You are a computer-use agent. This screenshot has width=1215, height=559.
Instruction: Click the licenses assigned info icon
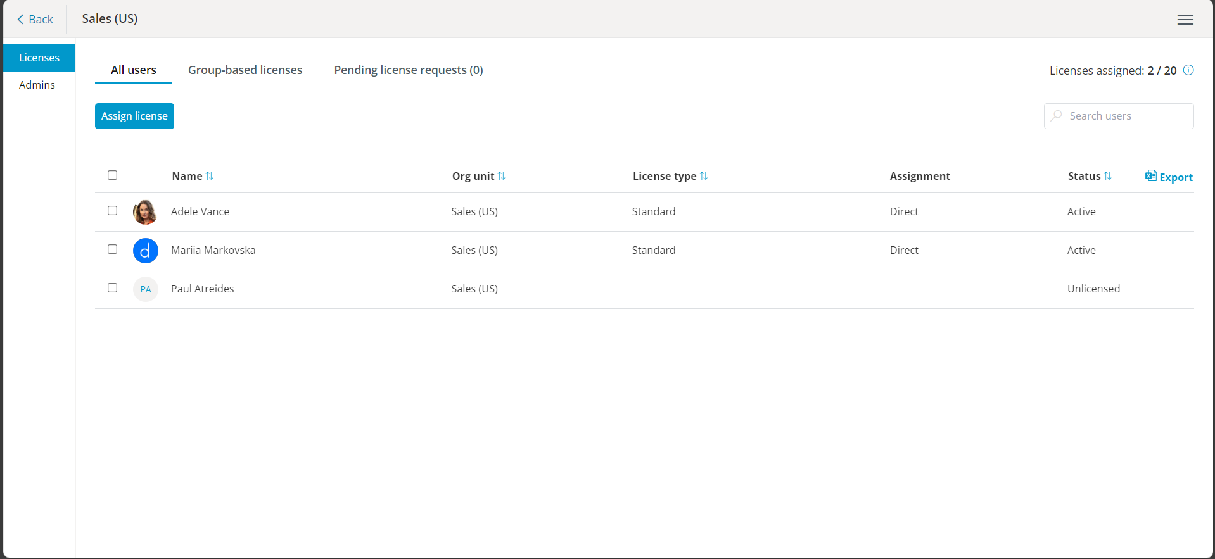pyautogui.click(x=1188, y=70)
